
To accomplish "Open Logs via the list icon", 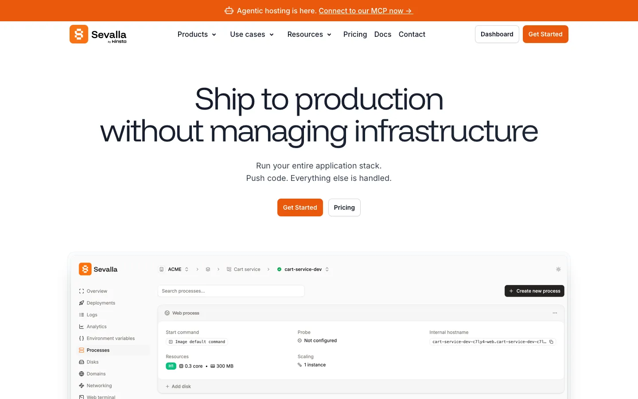I will [82, 315].
